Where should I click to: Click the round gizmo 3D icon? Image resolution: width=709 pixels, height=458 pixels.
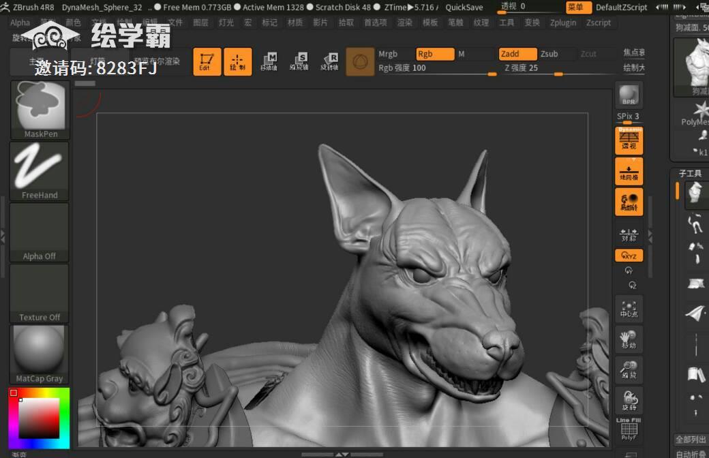[x=360, y=61]
